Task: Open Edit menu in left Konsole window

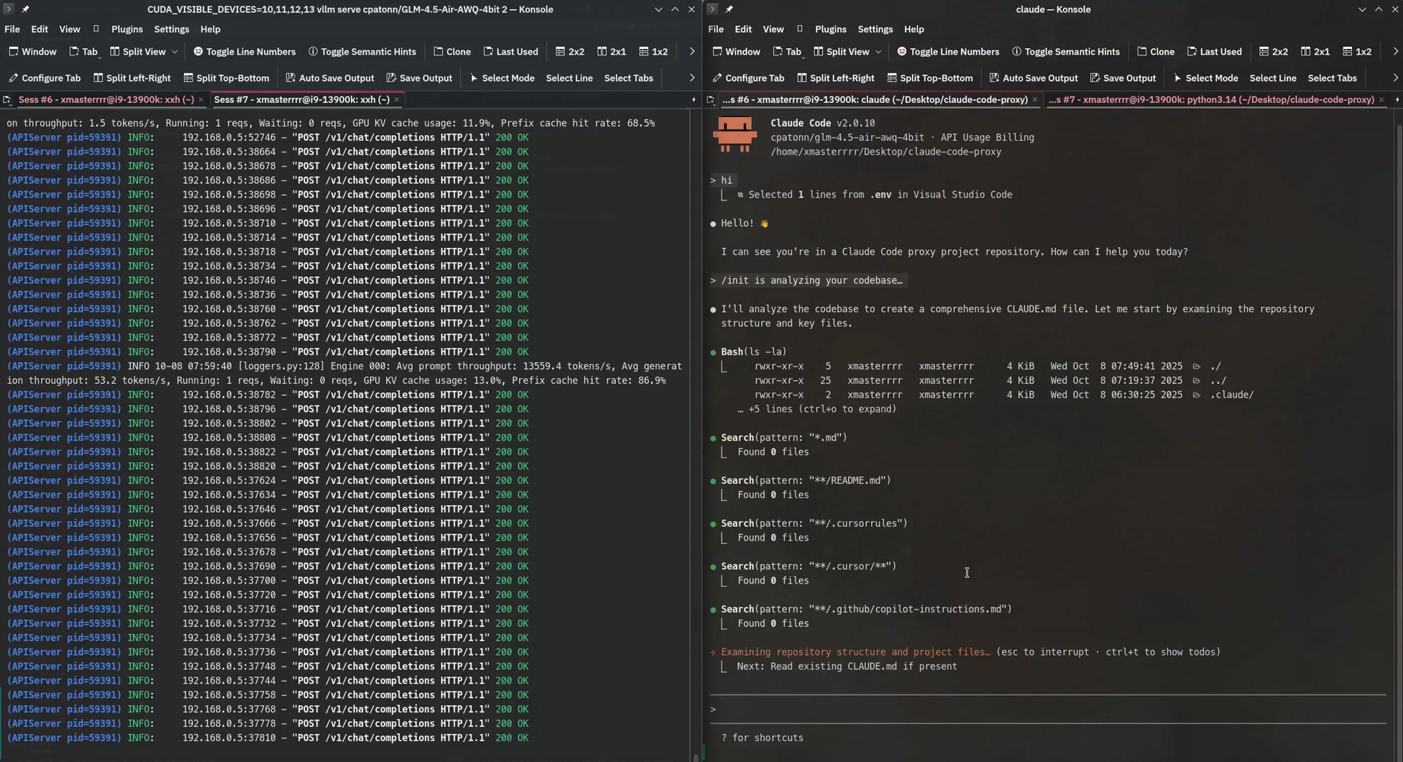Action: coord(40,29)
